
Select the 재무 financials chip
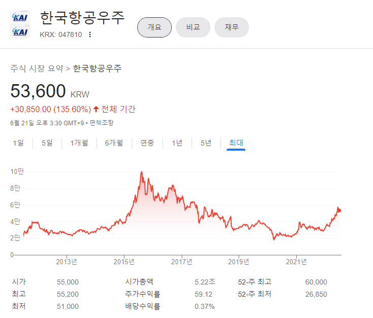click(232, 27)
